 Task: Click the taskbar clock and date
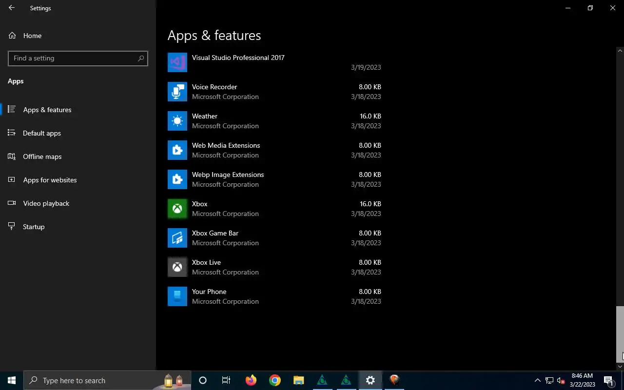583,380
